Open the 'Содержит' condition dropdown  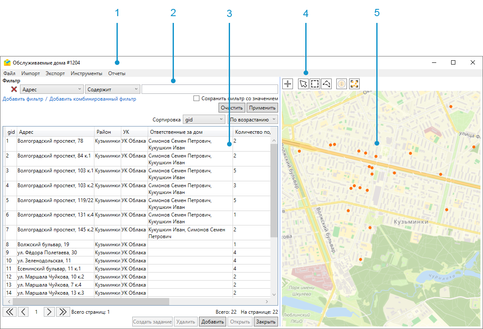point(112,90)
